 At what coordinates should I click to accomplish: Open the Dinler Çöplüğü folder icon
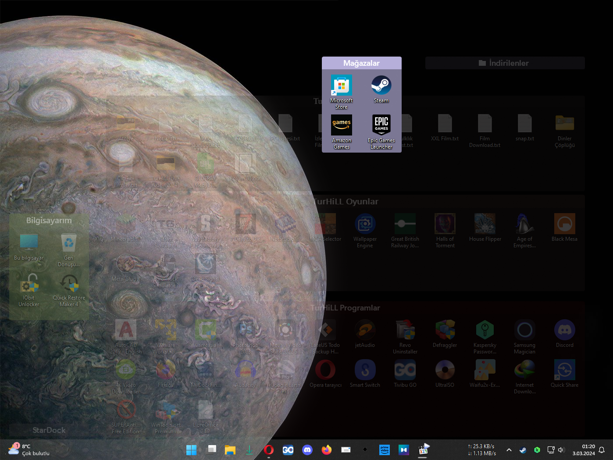[564, 130]
